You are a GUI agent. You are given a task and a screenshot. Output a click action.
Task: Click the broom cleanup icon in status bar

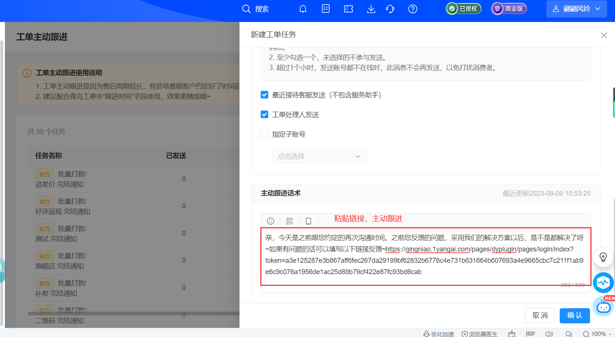512,334
